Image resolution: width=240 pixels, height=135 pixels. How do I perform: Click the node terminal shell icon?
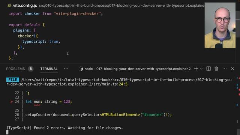(81, 69)
